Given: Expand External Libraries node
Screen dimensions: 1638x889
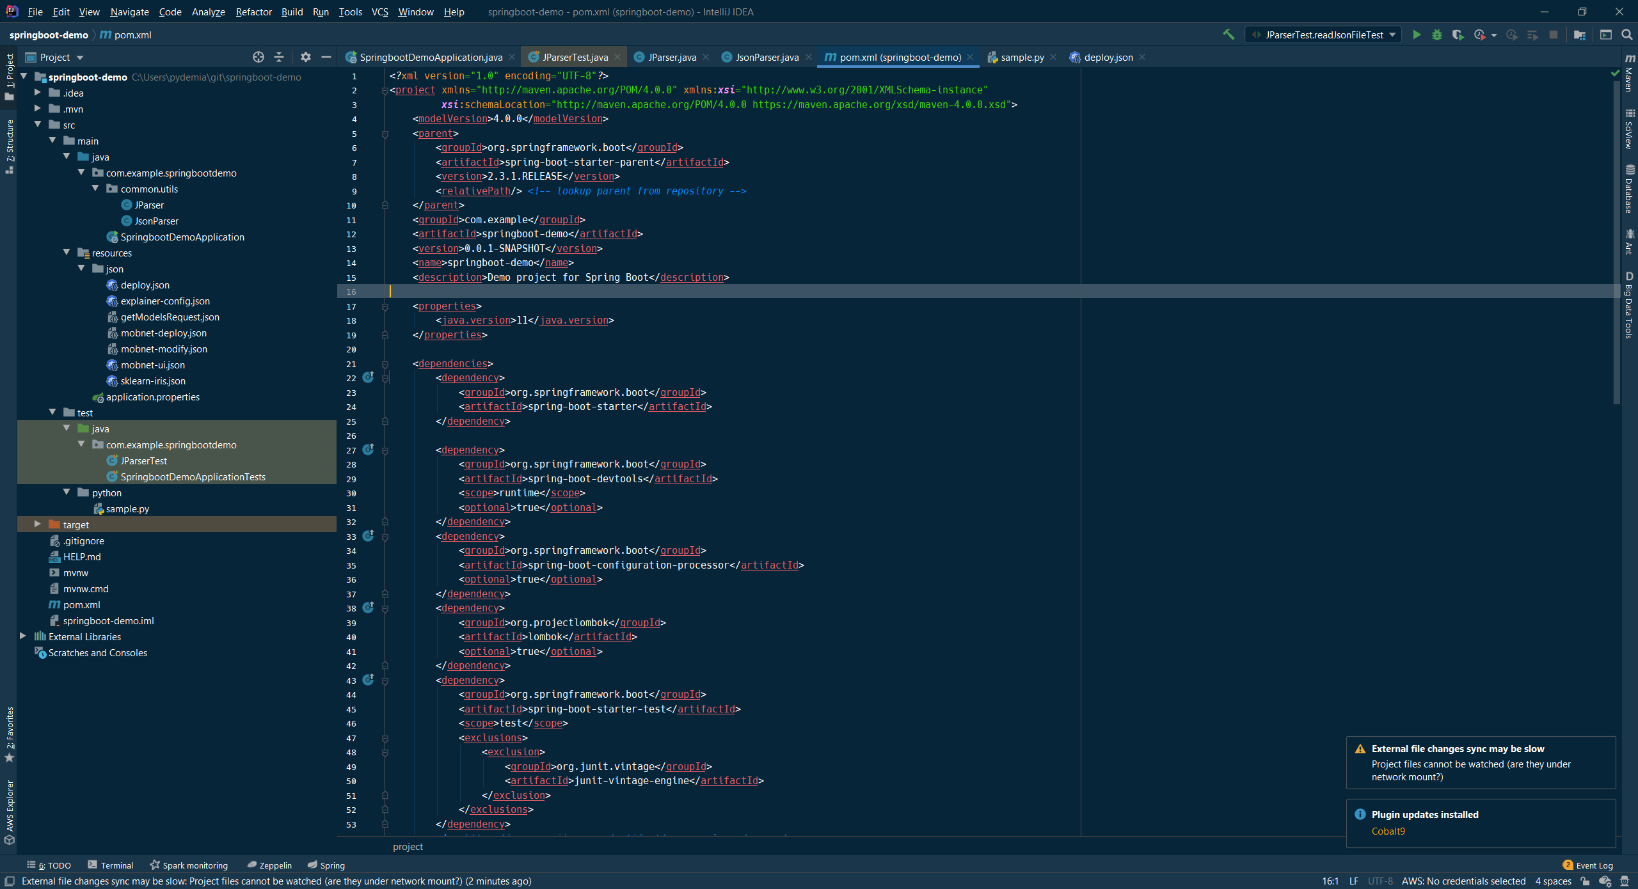Looking at the screenshot, I should 23,636.
